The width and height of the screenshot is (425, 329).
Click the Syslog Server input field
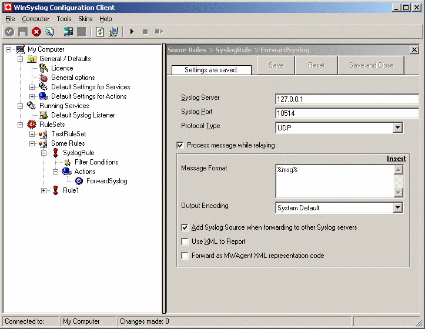(347, 99)
